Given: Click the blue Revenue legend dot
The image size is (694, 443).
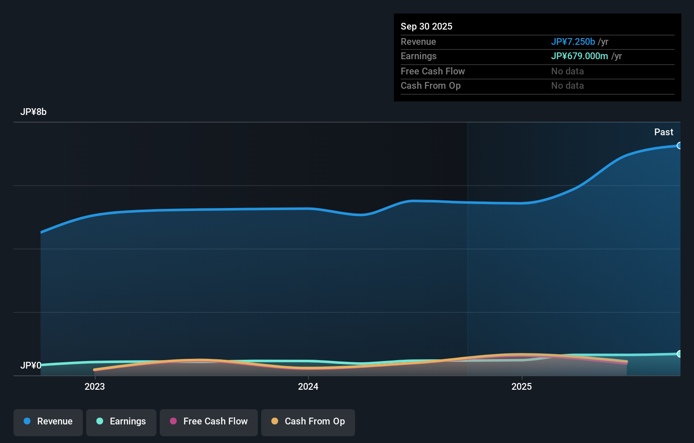Looking at the screenshot, I should tap(27, 421).
